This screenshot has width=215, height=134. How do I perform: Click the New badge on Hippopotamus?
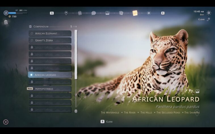click(x=30, y=89)
